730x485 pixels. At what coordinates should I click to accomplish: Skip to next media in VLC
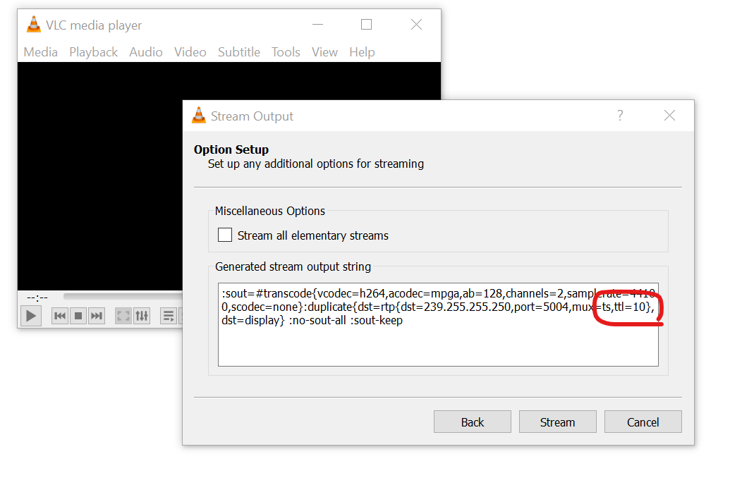97,316
